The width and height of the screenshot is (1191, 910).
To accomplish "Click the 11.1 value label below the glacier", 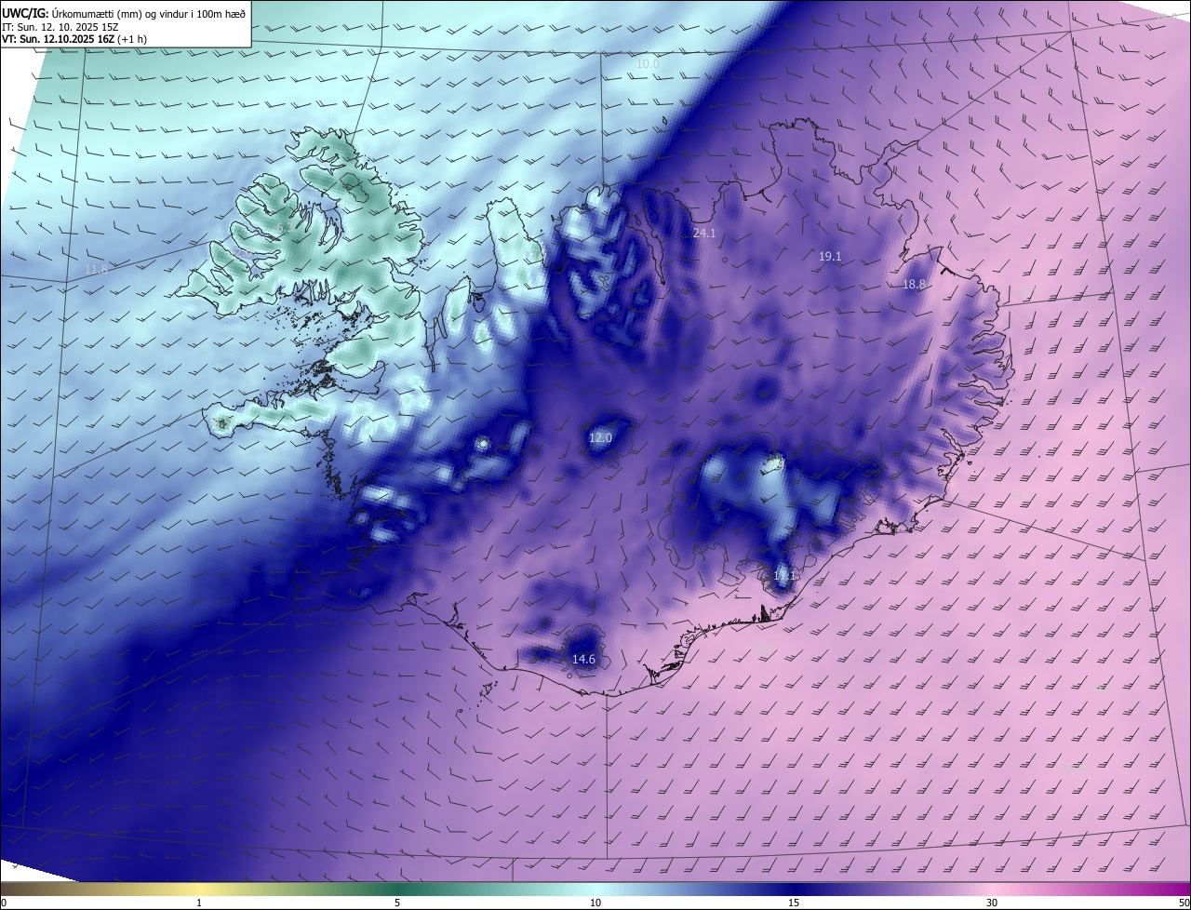I will tap(784, 576).
